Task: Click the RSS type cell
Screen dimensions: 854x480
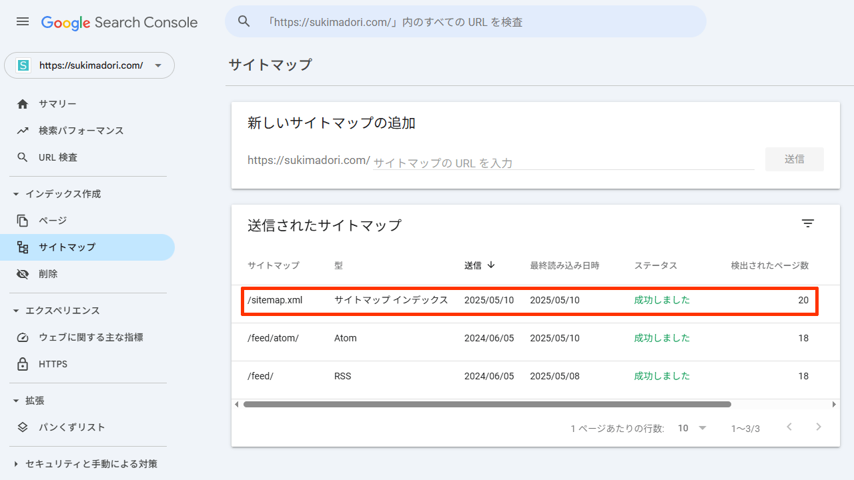Action: (343, 376)
